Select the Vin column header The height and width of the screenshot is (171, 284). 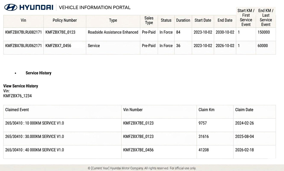(x=23, y=20)
